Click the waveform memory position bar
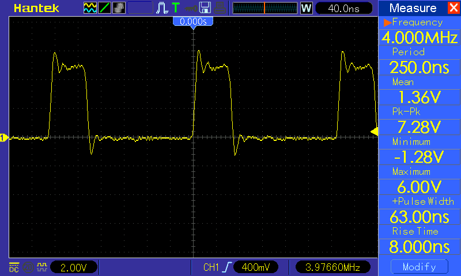The height and width of the screenshot is (276, 461). tap(265, 8)
